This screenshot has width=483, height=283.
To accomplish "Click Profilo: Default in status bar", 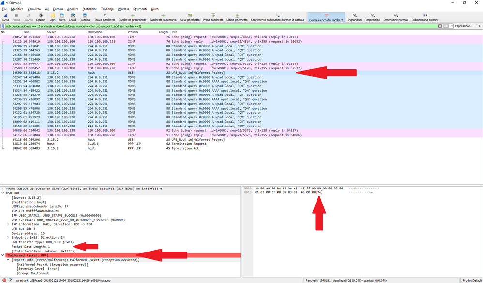I will coord(472,280).
